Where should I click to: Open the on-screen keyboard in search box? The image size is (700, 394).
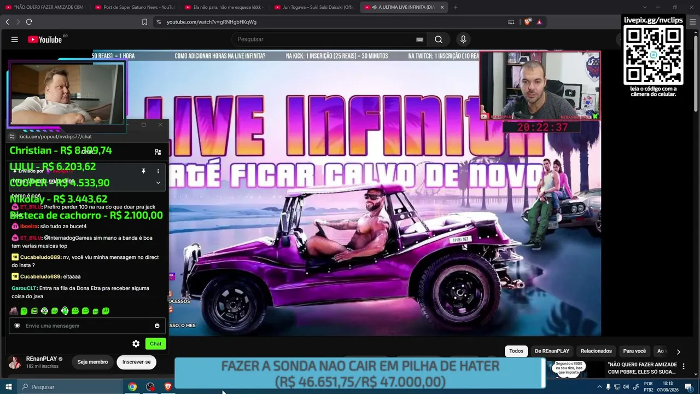tap(419, 39)
